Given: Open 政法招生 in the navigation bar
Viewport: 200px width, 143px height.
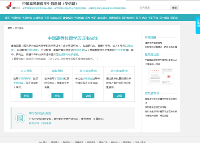Looking at the screenshot, I should click(103, 18).
